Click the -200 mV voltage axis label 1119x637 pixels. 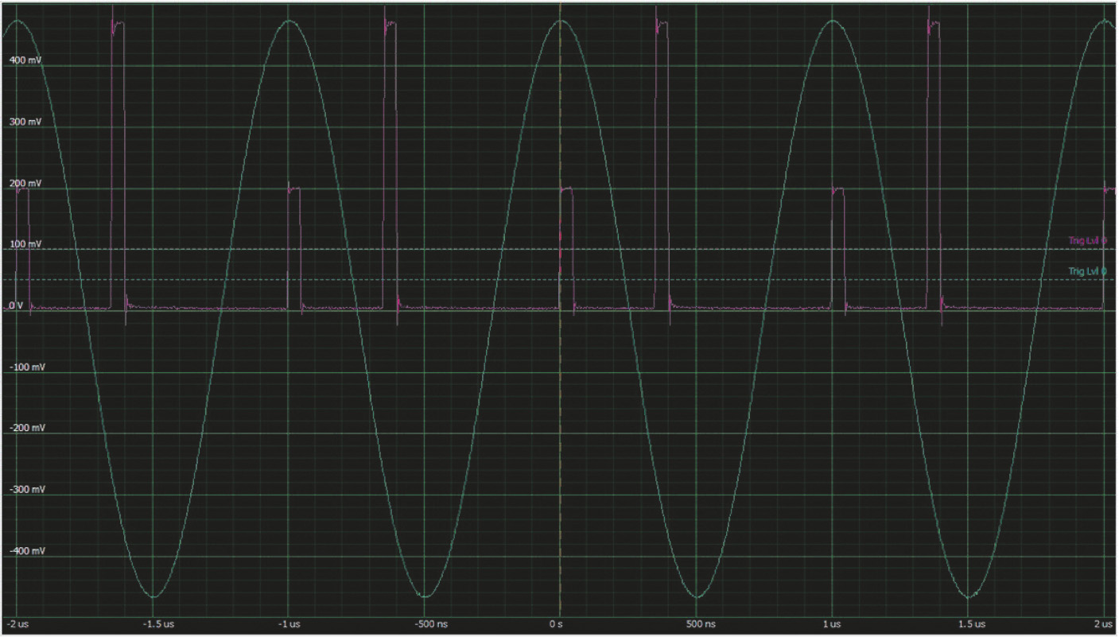(x=26, y=428)
